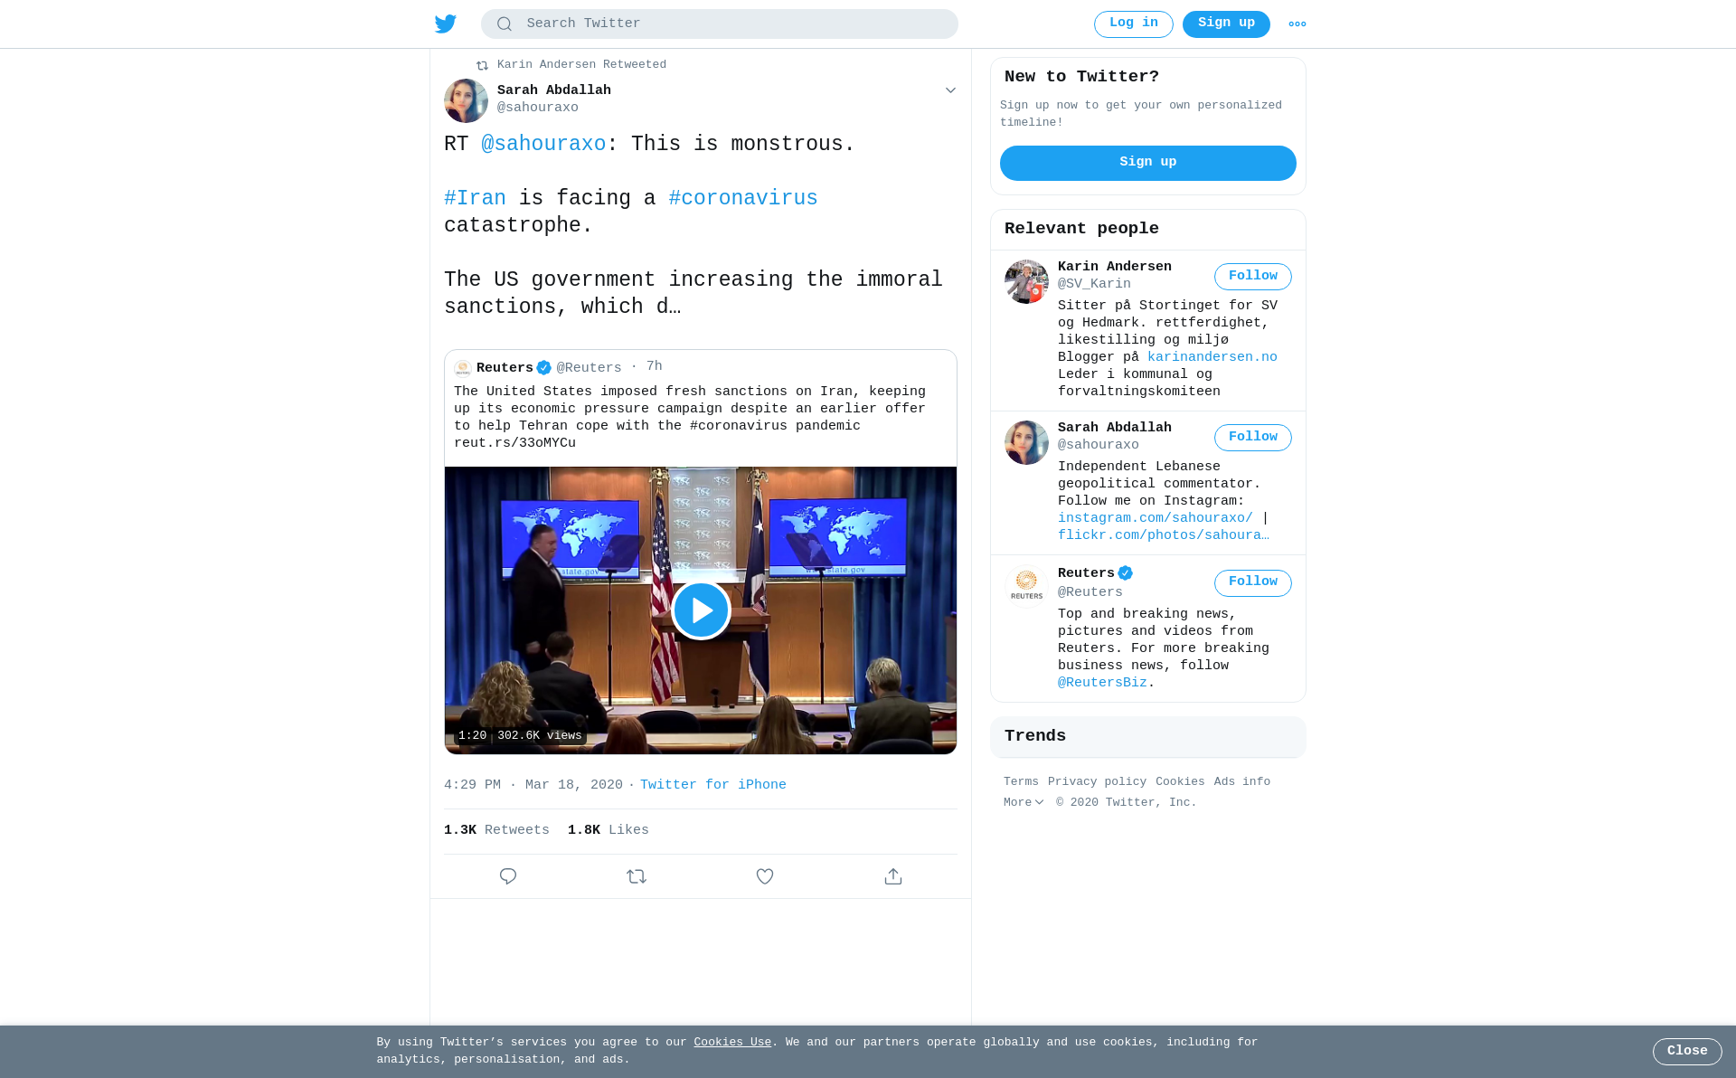
Task: Follow Sarah Abdallah in Relevant people
Action: 1252,438
